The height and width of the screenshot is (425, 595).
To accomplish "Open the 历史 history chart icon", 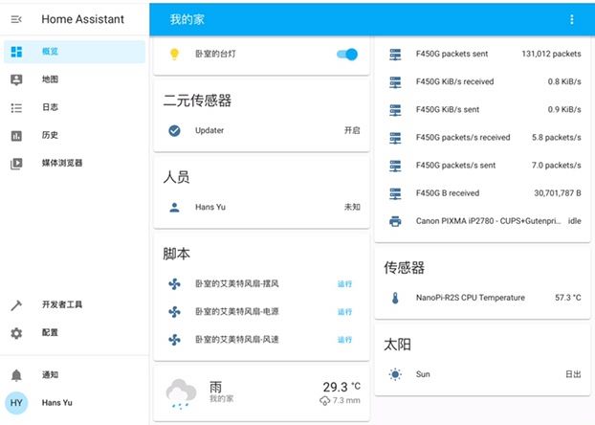I will [16, 136].
